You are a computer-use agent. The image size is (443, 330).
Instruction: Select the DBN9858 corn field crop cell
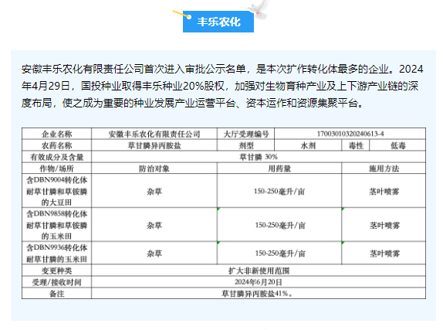(x=57, y=225)
